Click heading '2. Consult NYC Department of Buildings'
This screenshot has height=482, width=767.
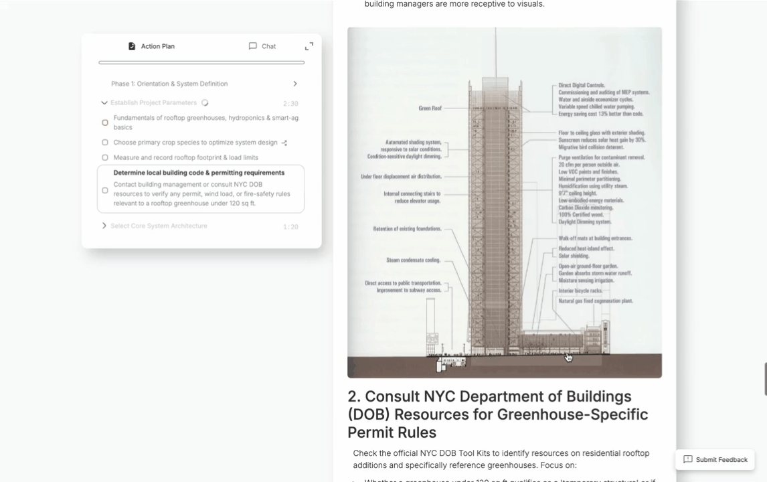[x=497, y=414]
